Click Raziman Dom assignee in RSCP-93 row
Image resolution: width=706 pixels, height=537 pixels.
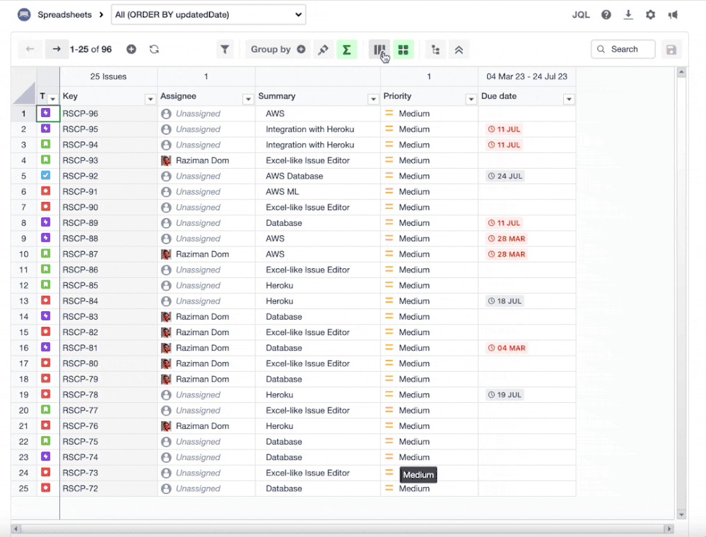(202, 161)
